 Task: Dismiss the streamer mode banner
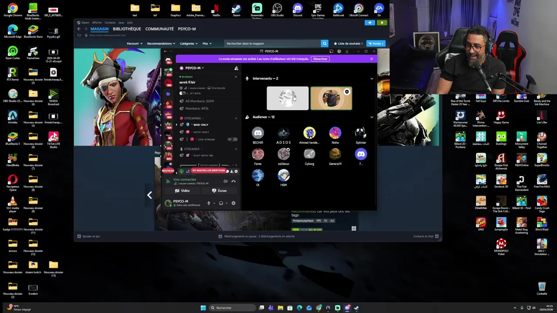(371, 59)
